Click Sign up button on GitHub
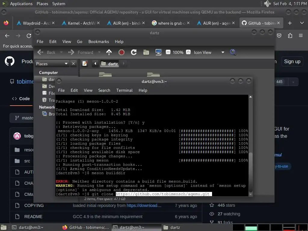This screenshot has width=308, height=231. pos(292,61)
